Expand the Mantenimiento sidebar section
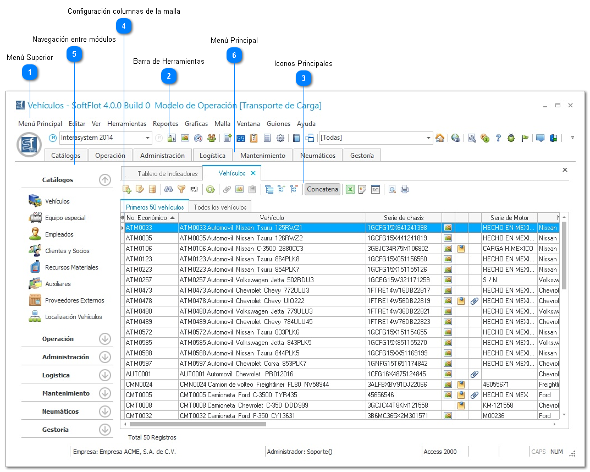The width and height of the screenshot is (590, 472). coord(105,393)
